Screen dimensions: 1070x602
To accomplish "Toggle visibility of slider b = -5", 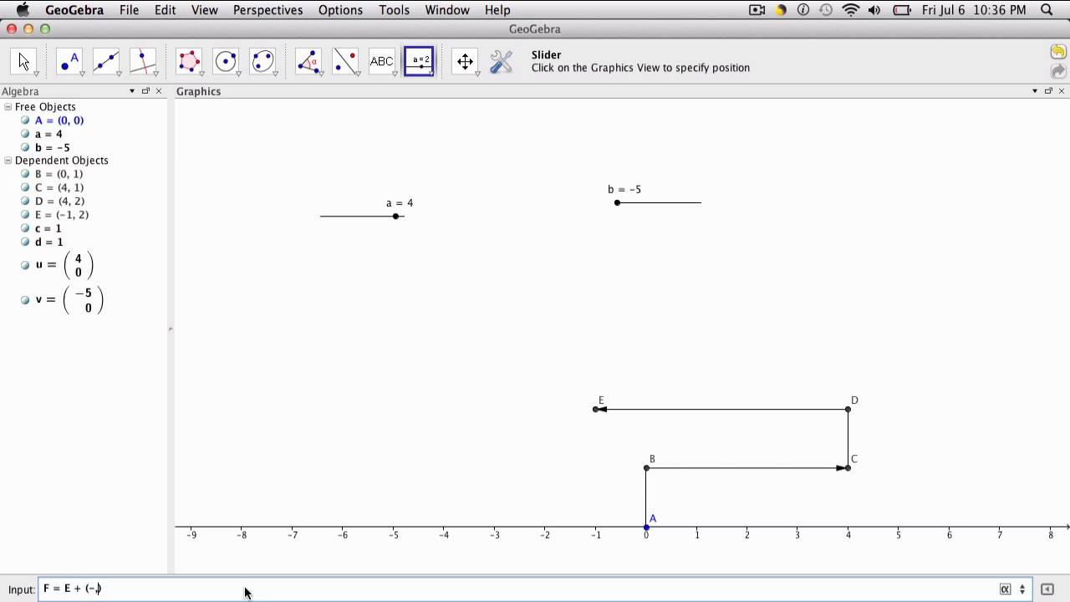I will pos(25,147).
